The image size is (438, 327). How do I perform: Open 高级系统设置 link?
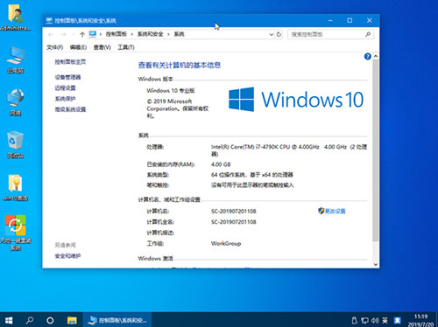click(70, 109)
